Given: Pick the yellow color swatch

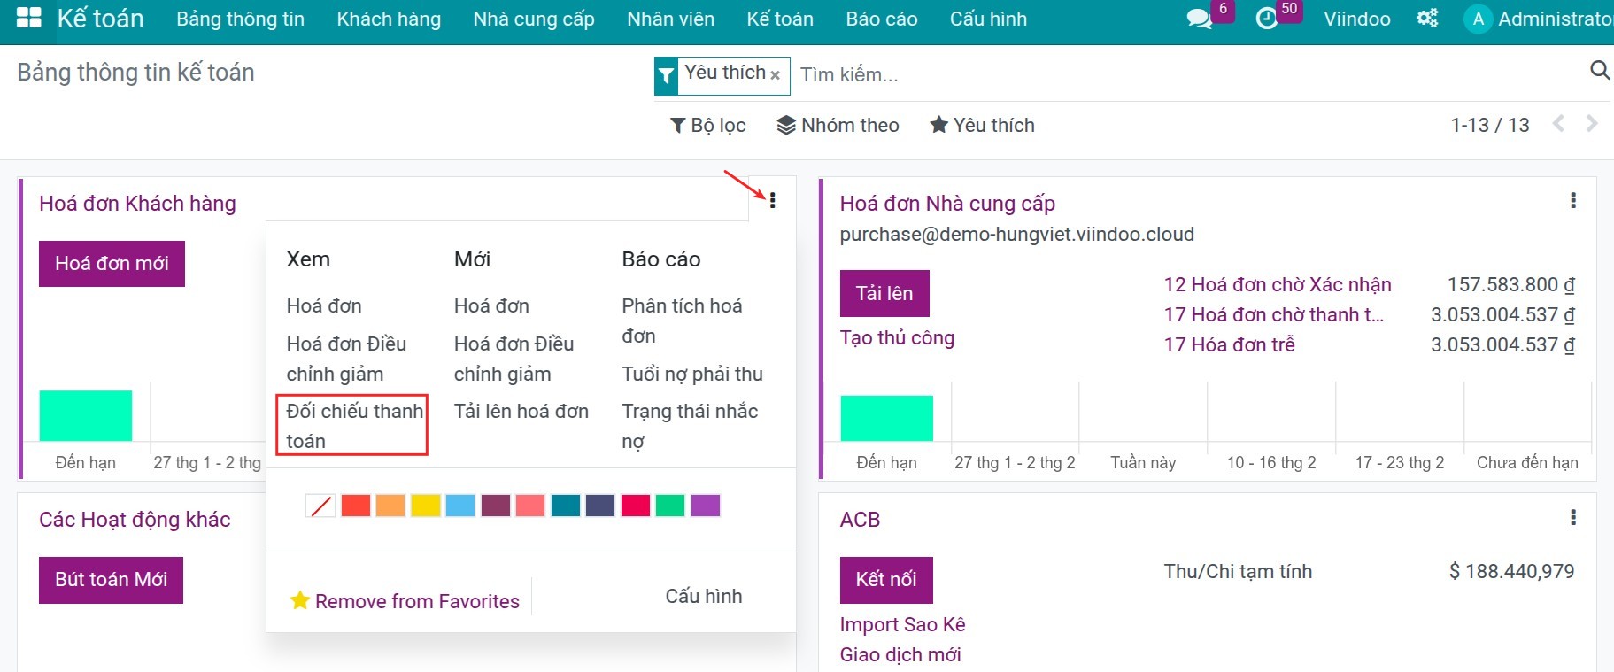Looking at the screenshot, I should click(x=426, y=506).
